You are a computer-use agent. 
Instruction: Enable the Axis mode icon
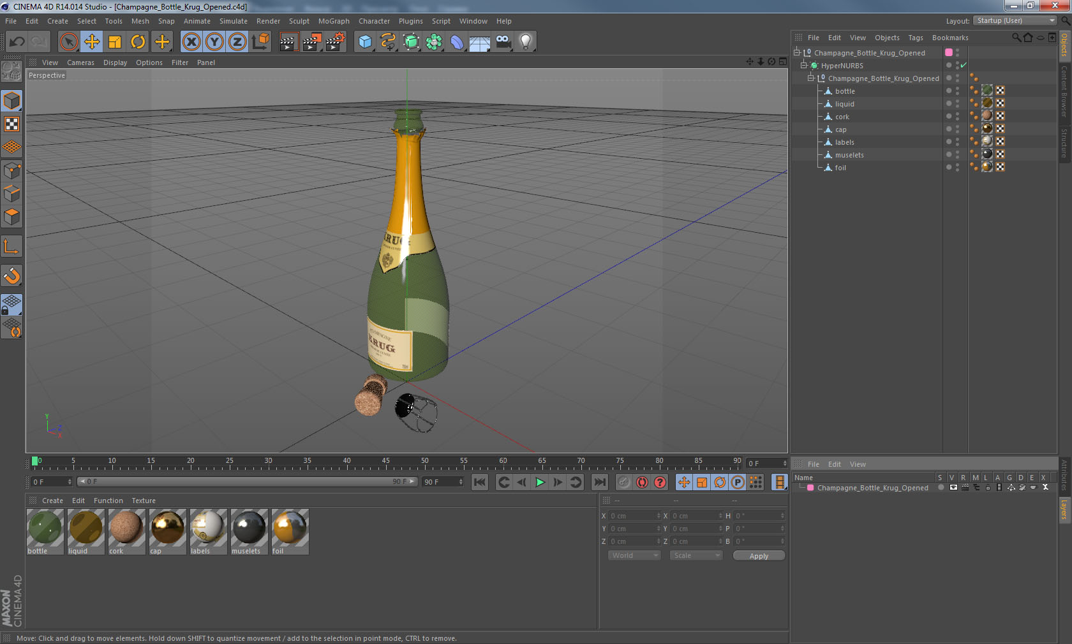pos(12,246)
